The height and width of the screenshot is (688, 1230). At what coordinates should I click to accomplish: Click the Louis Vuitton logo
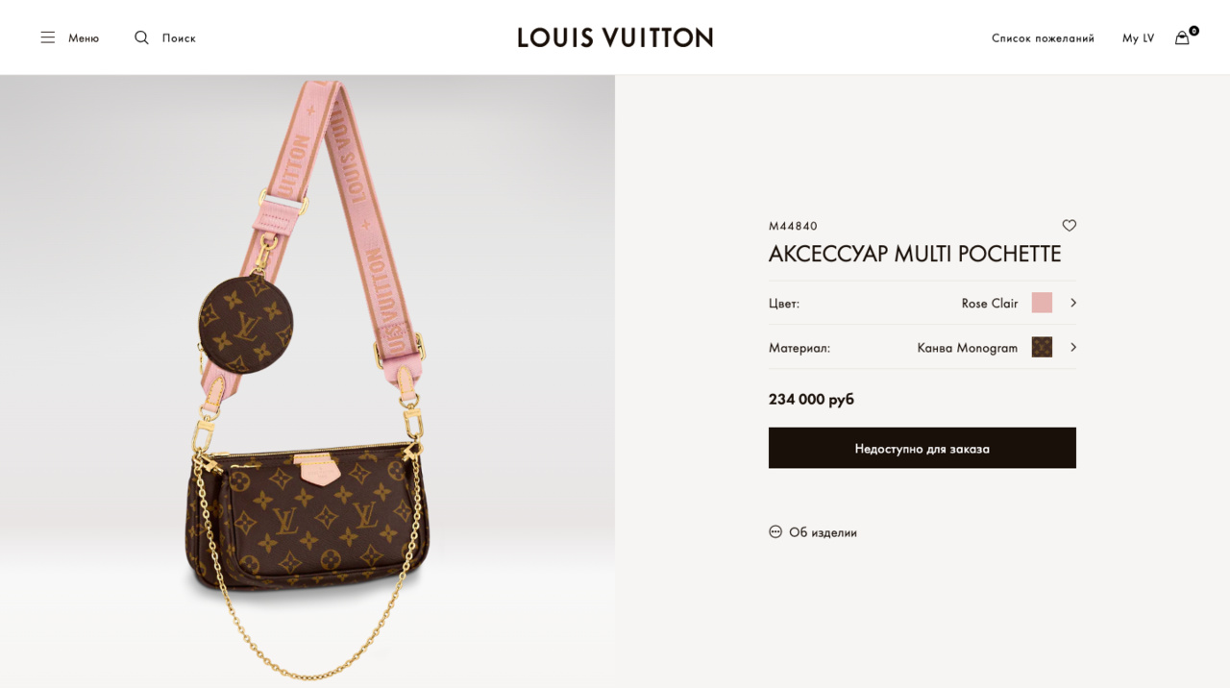coord(615,37)
